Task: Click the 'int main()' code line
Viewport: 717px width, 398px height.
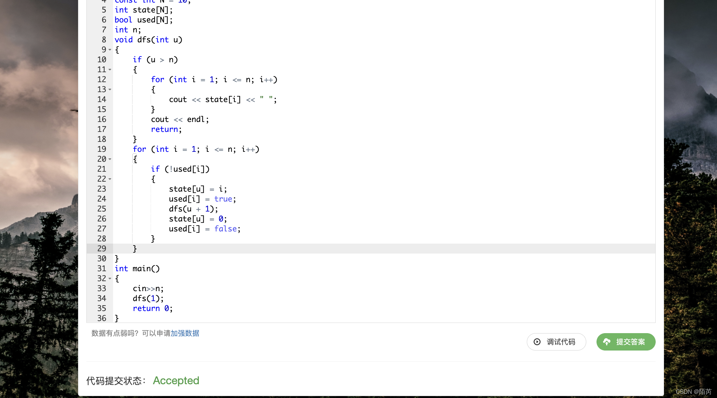Action: (137, 269)
